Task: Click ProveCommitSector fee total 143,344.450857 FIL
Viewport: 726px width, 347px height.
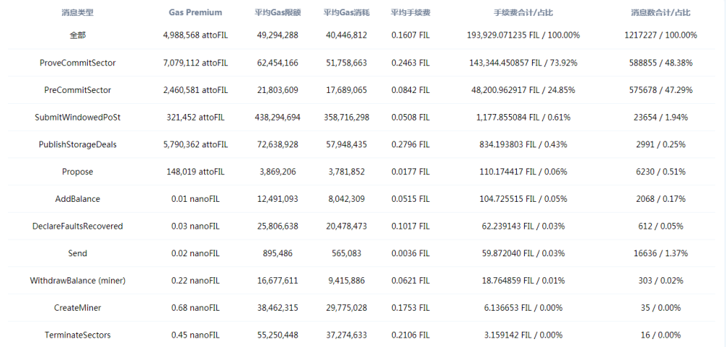Action: coord(503,63)
